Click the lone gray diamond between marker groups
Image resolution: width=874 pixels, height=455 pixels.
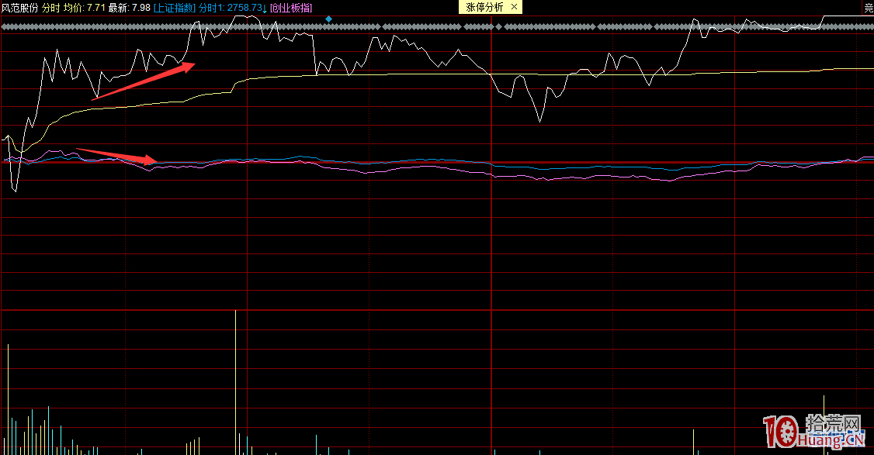click(499, 26)
